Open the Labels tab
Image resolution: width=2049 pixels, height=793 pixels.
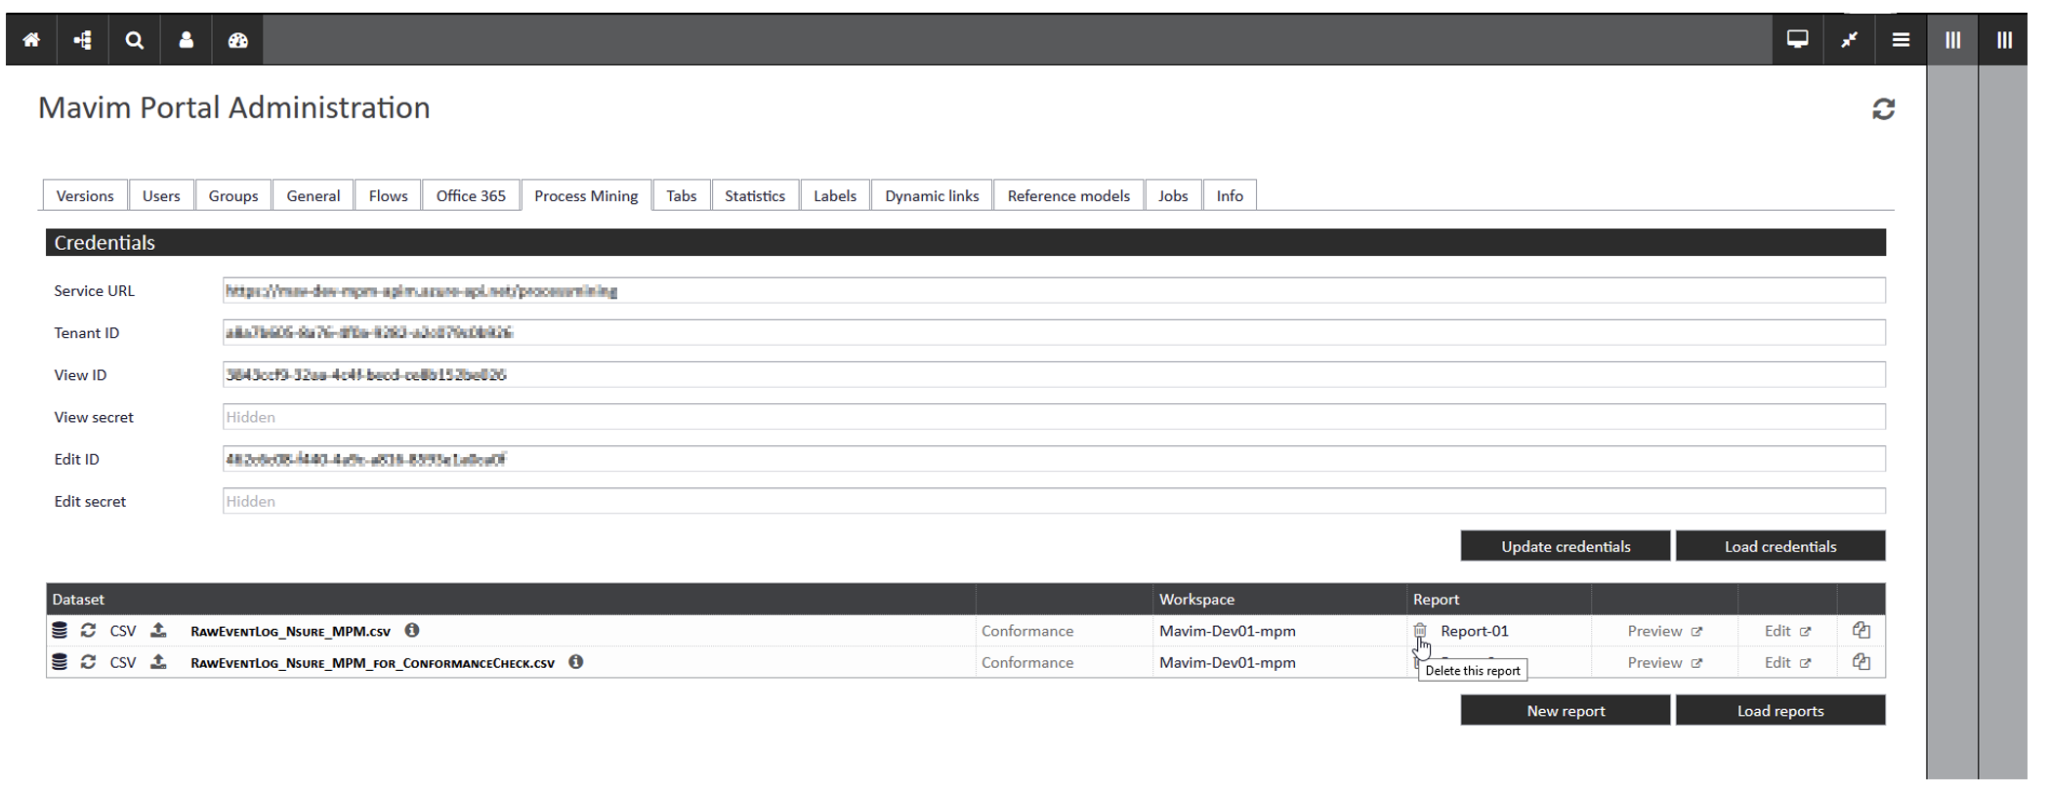pos(835,195)
